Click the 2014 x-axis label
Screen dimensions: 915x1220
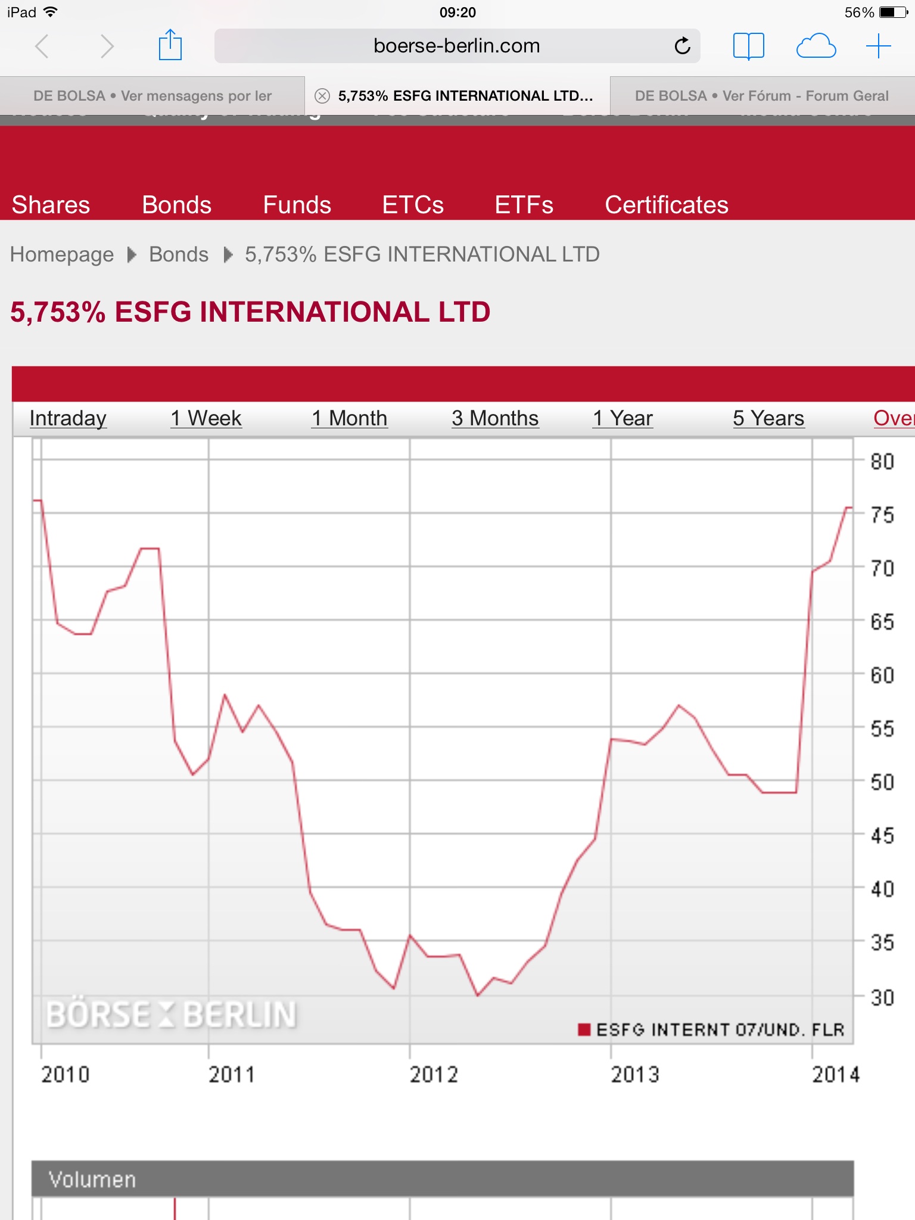tap(836, 1075)
